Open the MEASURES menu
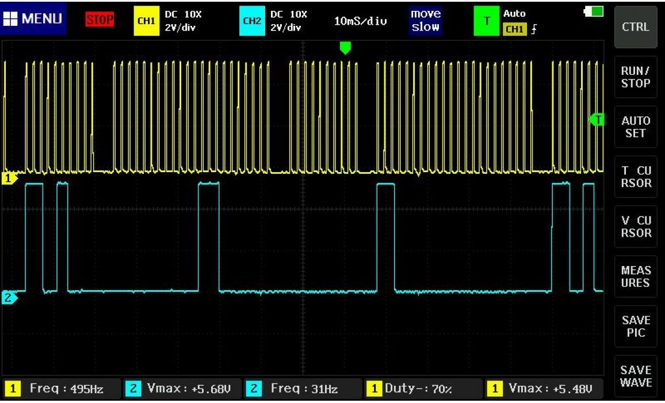The width and height of the screenshot is (665, 403). click(x=636, y=276)
